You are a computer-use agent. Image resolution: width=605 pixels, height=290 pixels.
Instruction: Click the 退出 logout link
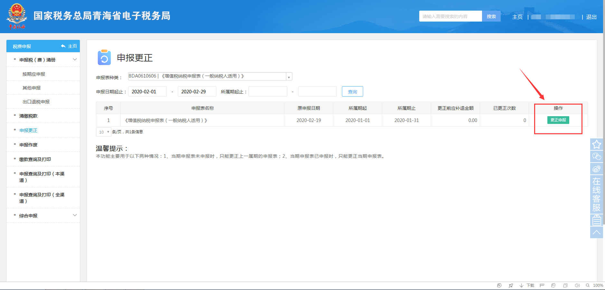(591, 17)
